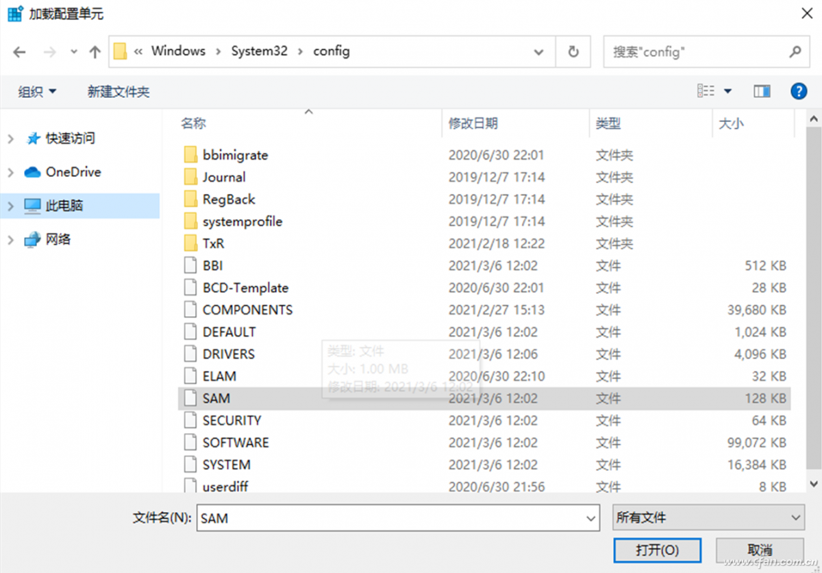822x573 pixels.
Task: Sort by 大小 column header
Action: [x=731, y=124]
